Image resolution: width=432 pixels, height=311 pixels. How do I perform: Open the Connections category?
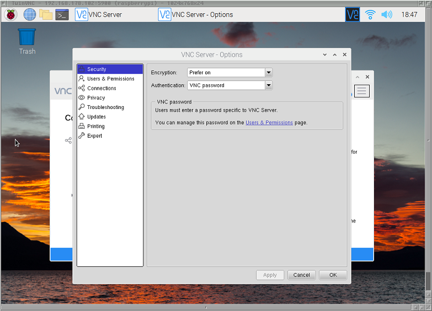coord(110,88)
